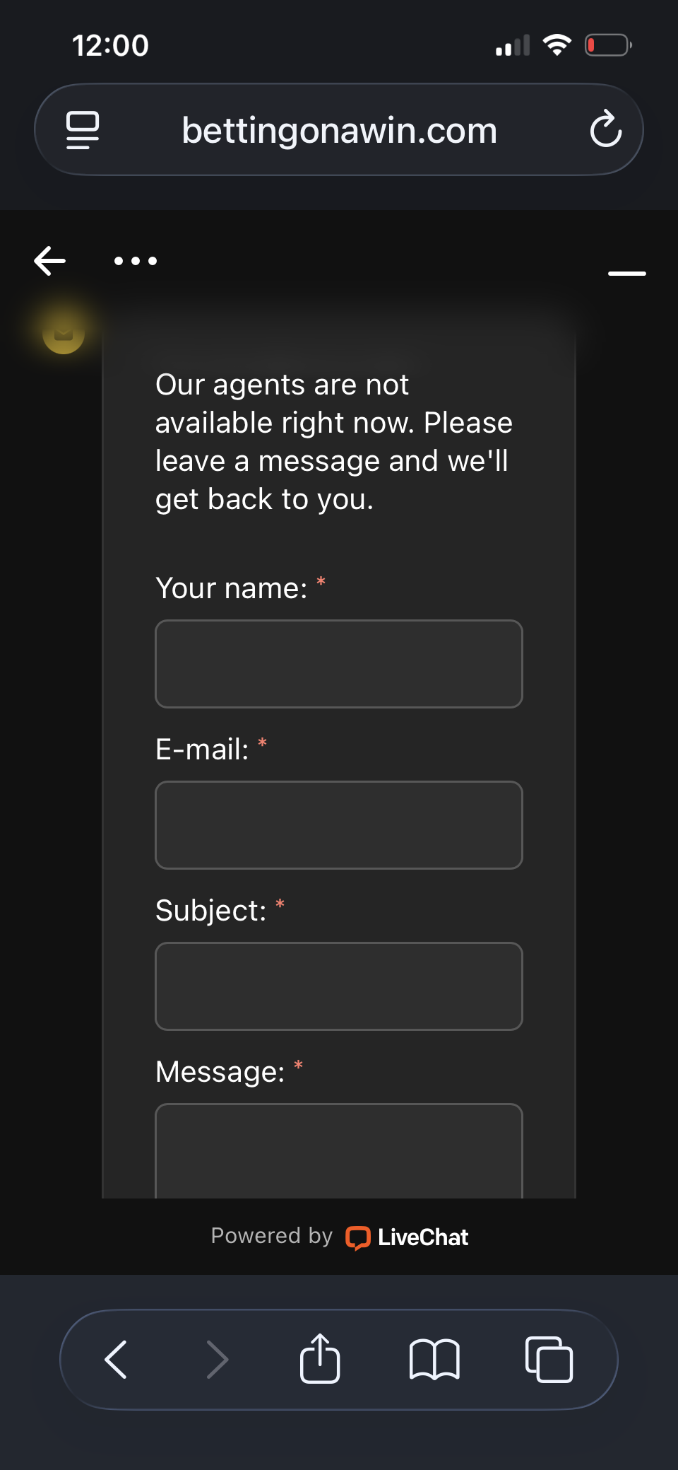The width and height of the screenshot is (678, 1470).
Task: Open Safari bookmarks
Action: 434,1359
